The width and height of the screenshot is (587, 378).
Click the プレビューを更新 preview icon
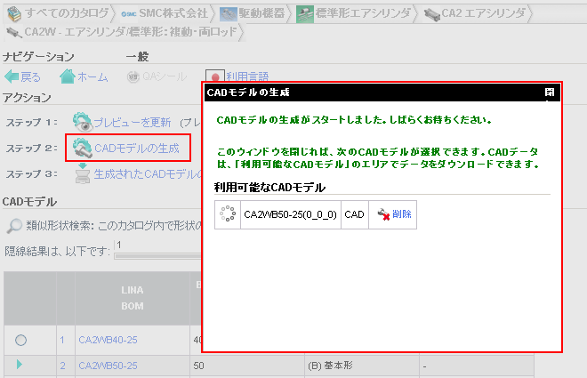(x=82, y=121)
